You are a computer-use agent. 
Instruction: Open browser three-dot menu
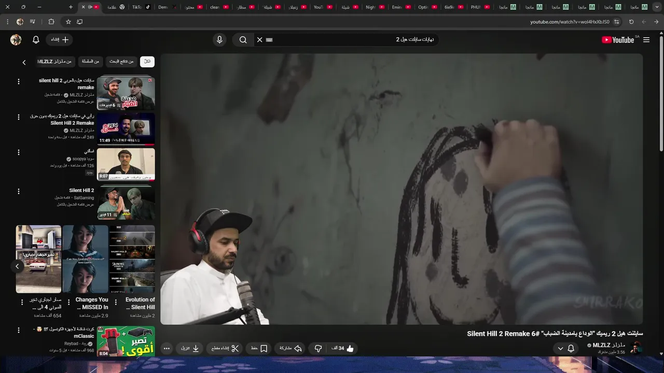click(7, 22)
